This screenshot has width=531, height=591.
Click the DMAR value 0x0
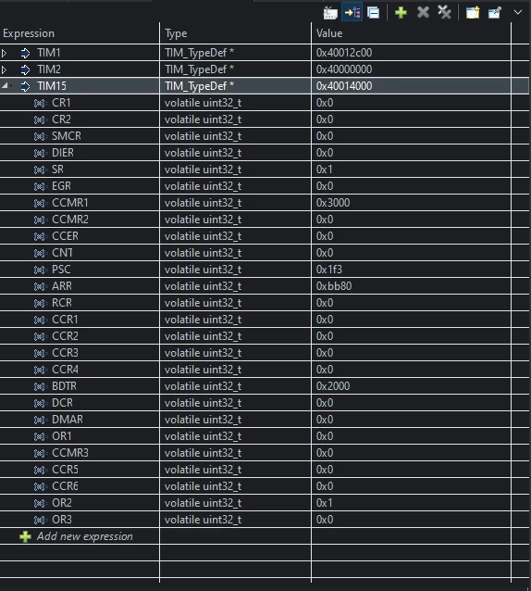325,420
